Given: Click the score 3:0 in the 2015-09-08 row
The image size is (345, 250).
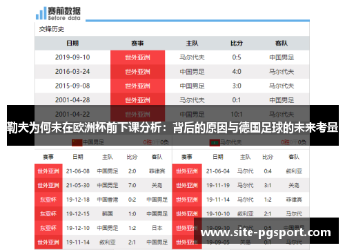Looking at the screenshot, I should [237, 86].
